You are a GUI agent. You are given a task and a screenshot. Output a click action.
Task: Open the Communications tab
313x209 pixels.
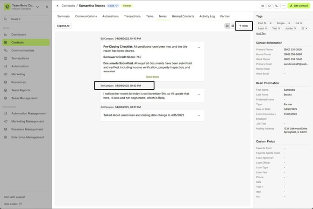click(x=86, y=16)
